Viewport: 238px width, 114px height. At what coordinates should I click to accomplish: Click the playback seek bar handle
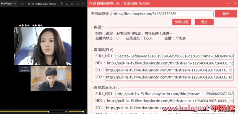(48, 112)
